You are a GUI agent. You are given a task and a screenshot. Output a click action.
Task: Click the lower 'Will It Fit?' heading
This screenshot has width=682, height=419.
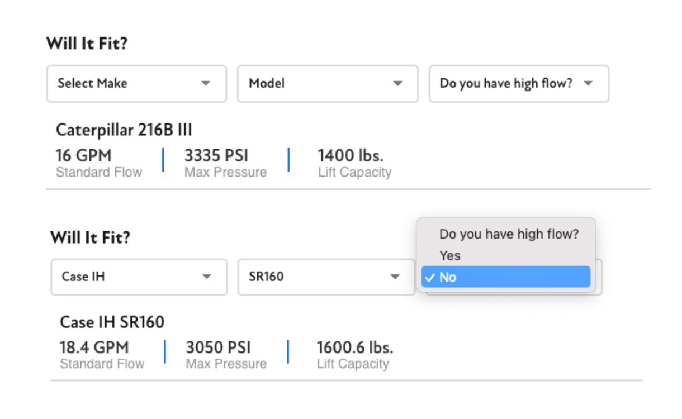click(91, 237)
